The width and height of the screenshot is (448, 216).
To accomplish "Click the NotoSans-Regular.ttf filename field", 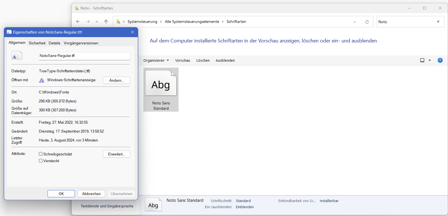I will point(84,56).
